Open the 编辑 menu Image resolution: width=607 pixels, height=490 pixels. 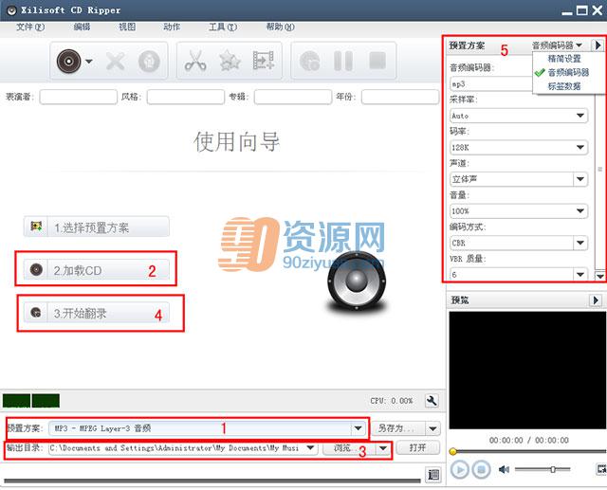pyautogui.click(x=82, y=27)
